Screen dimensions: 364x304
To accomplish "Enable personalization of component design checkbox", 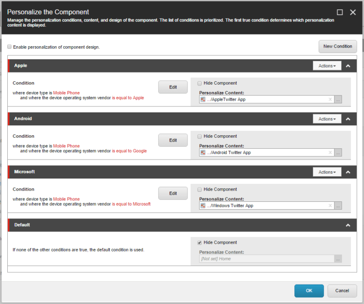I will point(10,47).
